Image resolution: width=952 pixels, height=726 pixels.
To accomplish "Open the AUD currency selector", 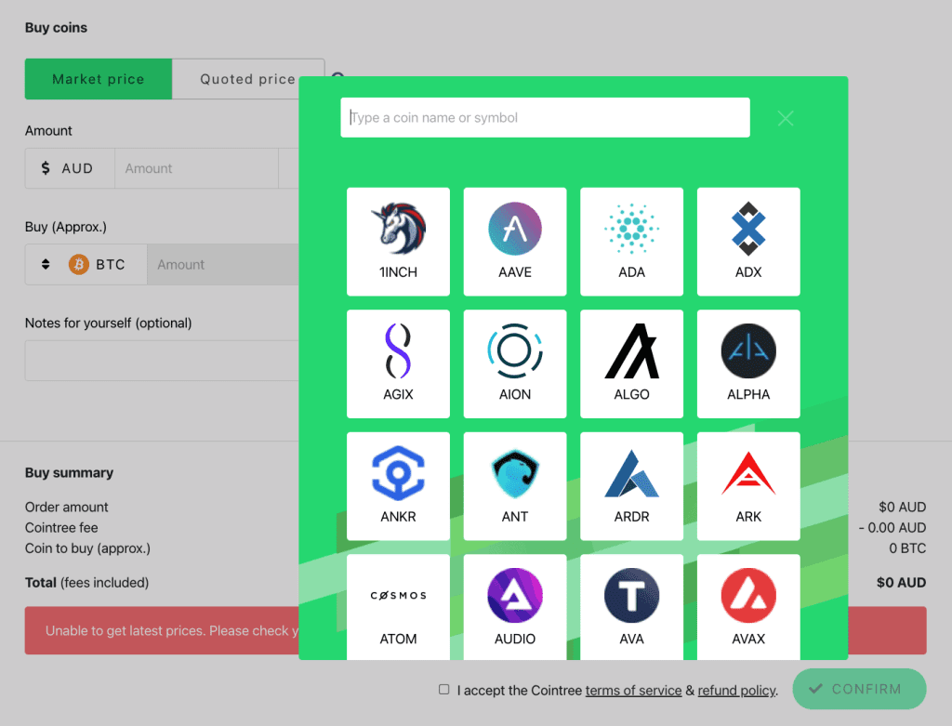I will tap(70, 168).
